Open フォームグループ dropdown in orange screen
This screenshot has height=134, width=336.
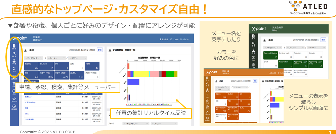pos(222,87)
